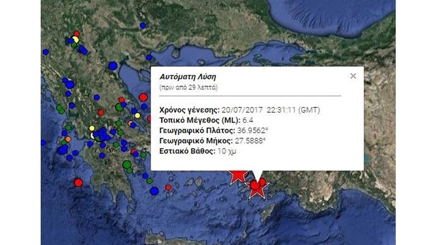Close the Αυτόματη Λύση info popup
The image size is (437, 245).
(x=353, y=76)
